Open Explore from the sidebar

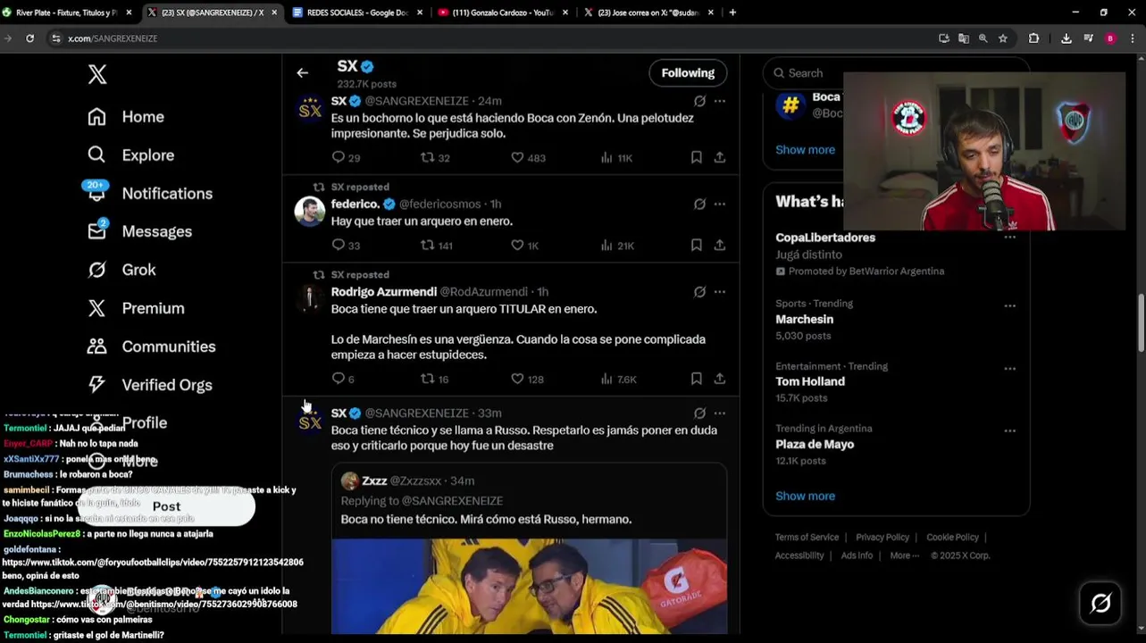click(x=130, y=155)
